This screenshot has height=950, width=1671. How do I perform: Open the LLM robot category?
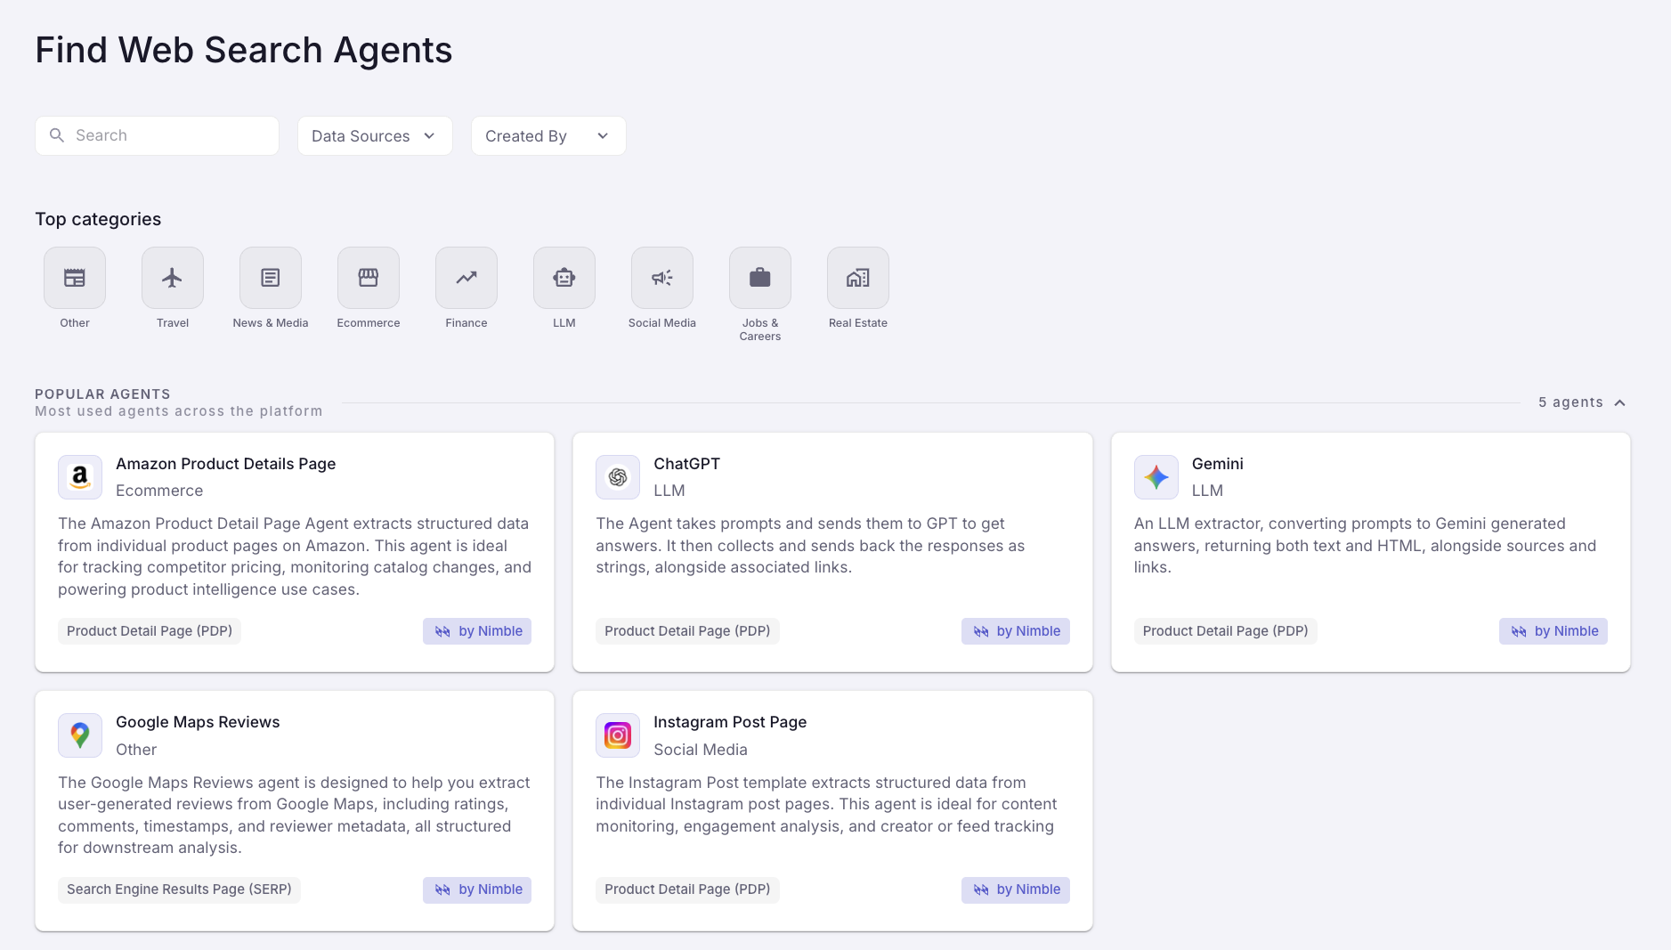point(564,278)
